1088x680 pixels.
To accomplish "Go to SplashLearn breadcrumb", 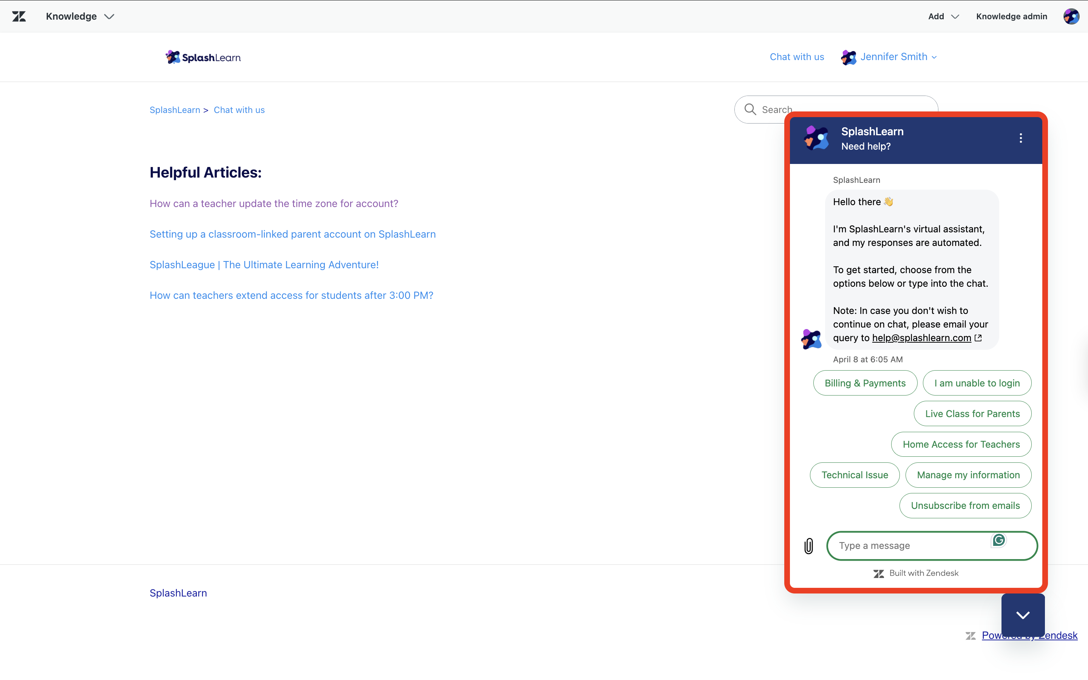I will [x=175, y=110].
